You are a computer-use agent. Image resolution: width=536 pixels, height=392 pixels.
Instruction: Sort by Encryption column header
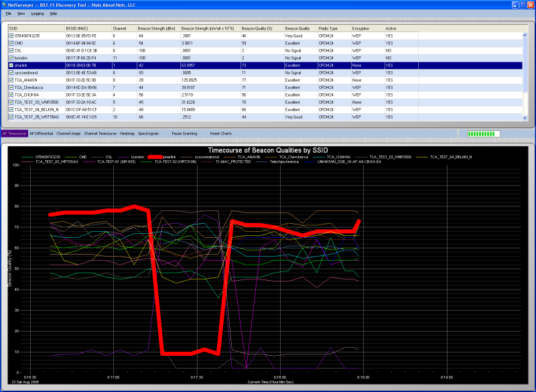click(x=367, y=28)
